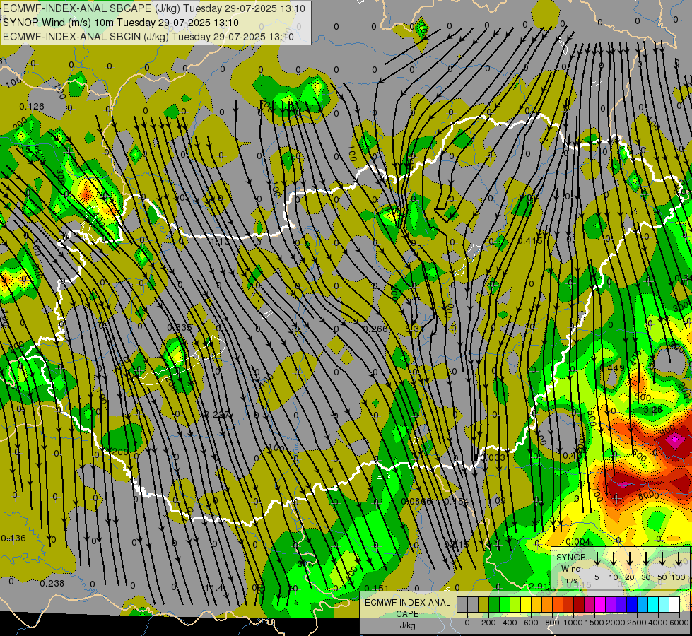Pick the yellow swatch in the CAPE legend
Viewport: 692px width, 636px height.
coord(526,605)
